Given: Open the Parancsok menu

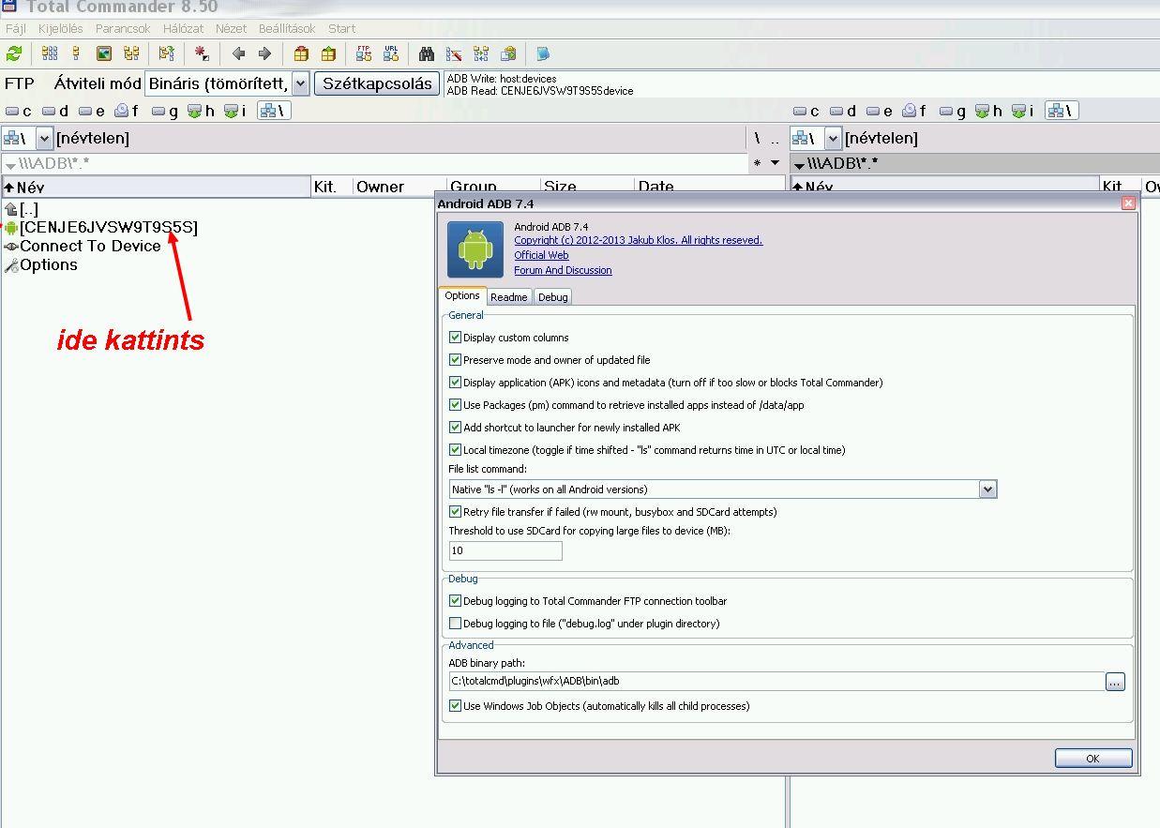Looking at the screenshot, I should click(x=123, y=28).
